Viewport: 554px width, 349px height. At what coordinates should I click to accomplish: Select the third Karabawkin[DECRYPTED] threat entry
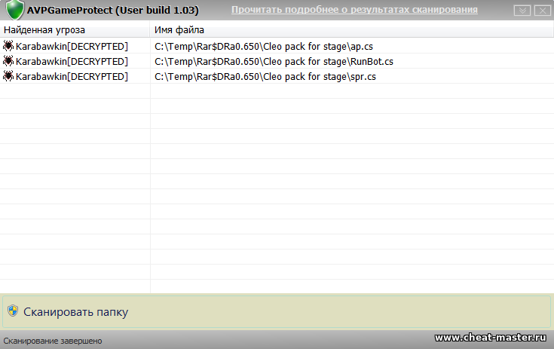tap(72, 76)
